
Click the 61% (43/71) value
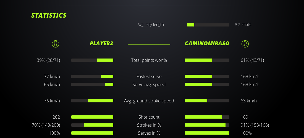click(x=252, y=60)
